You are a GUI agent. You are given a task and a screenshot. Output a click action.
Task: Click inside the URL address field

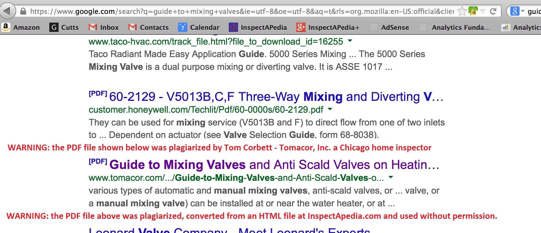[x=232, y=11]
